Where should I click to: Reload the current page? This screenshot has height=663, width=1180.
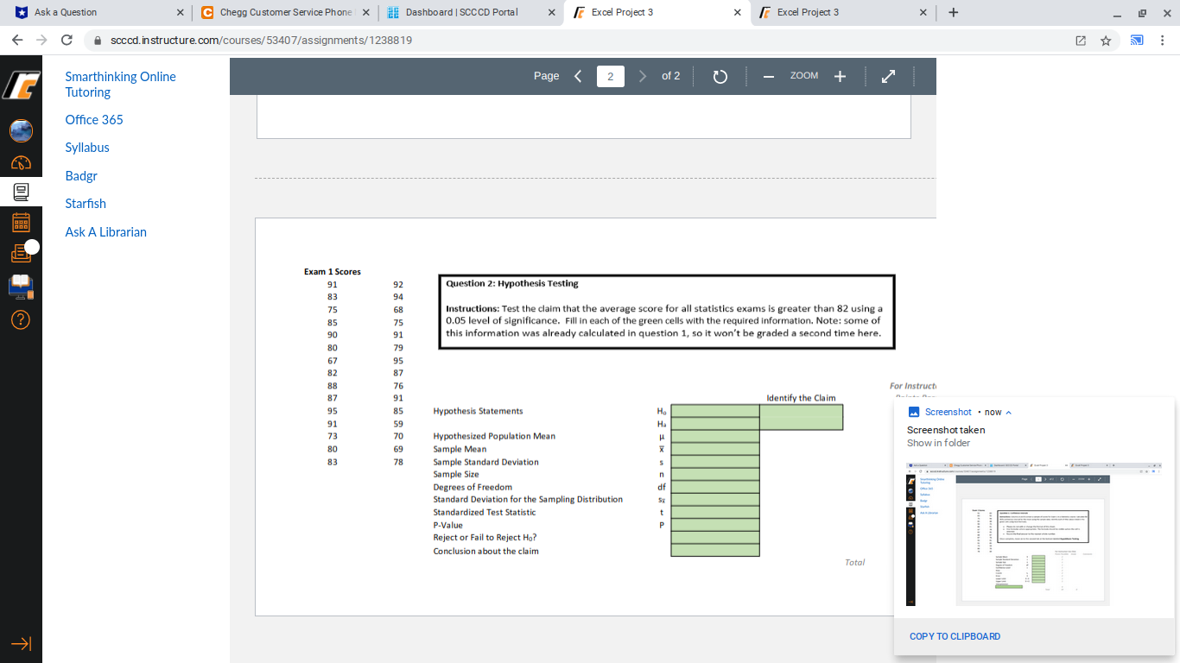click(67, 41)
